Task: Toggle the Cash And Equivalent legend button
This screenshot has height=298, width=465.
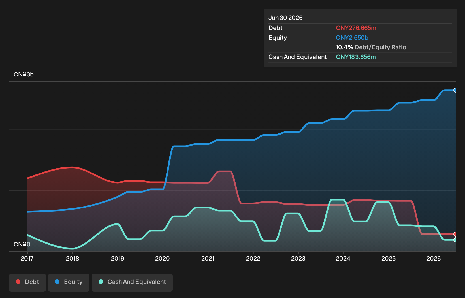Action: tap(132, 282)
